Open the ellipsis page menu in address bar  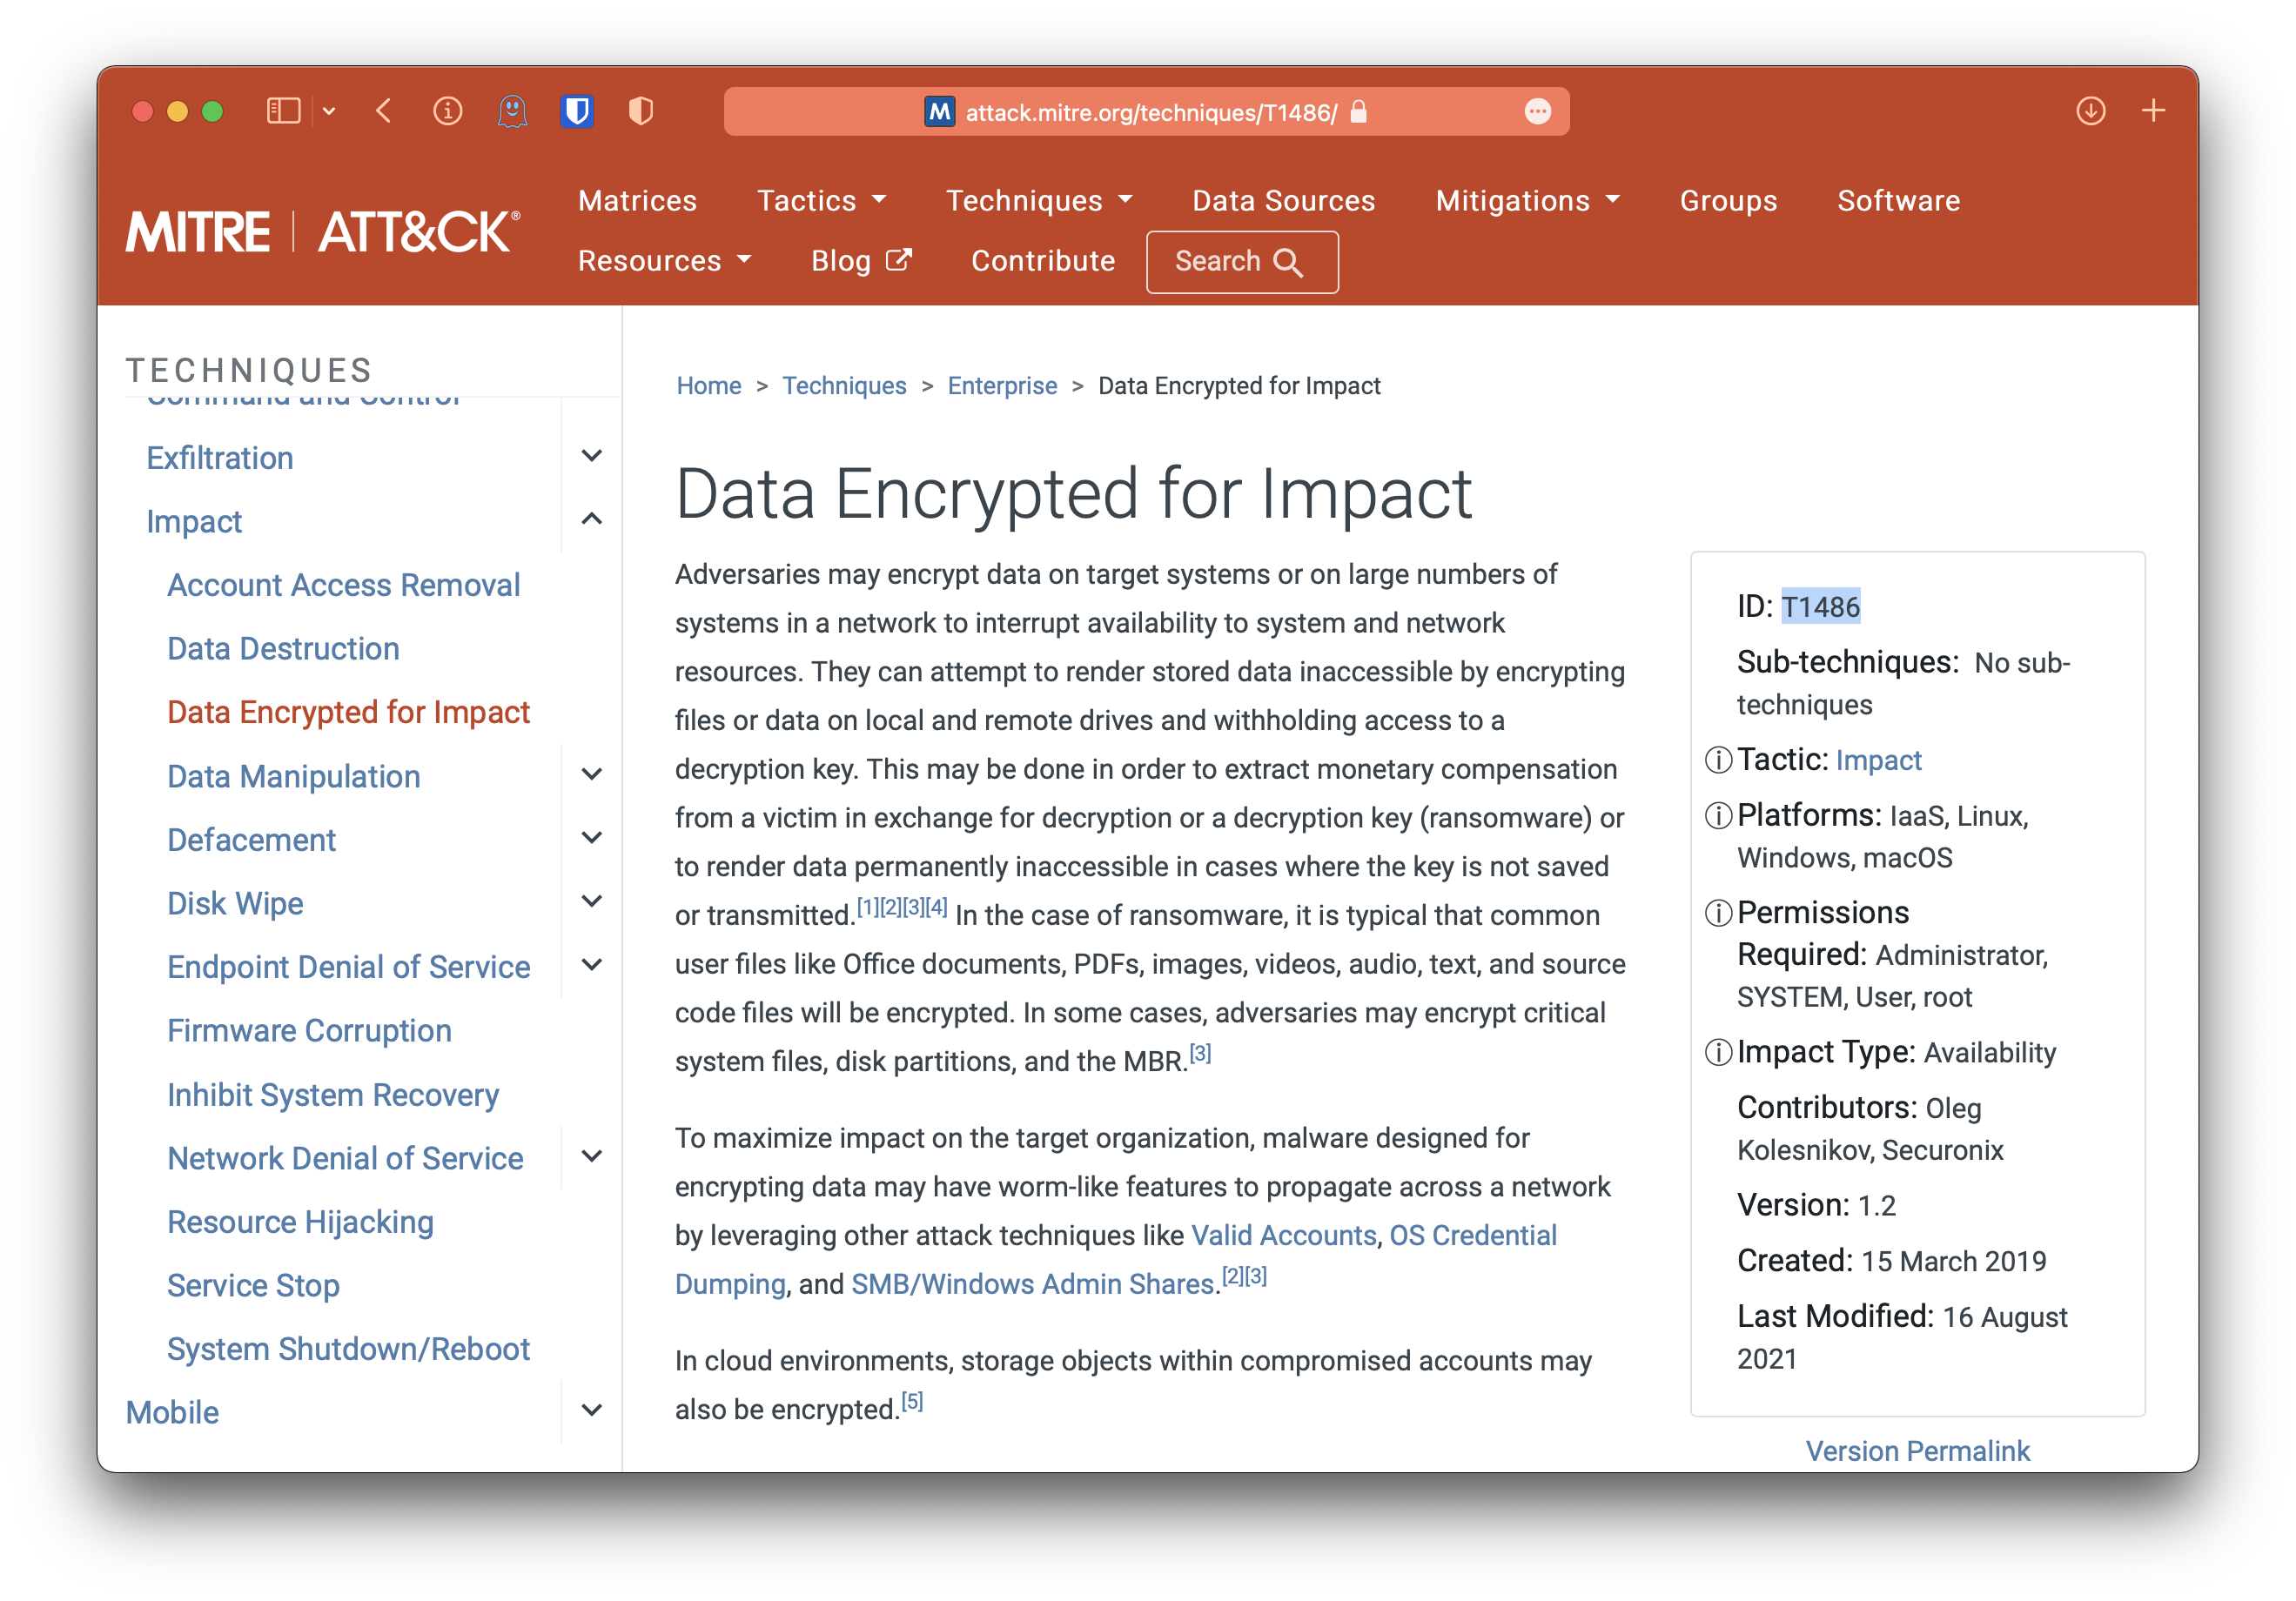click(1537, 111)
